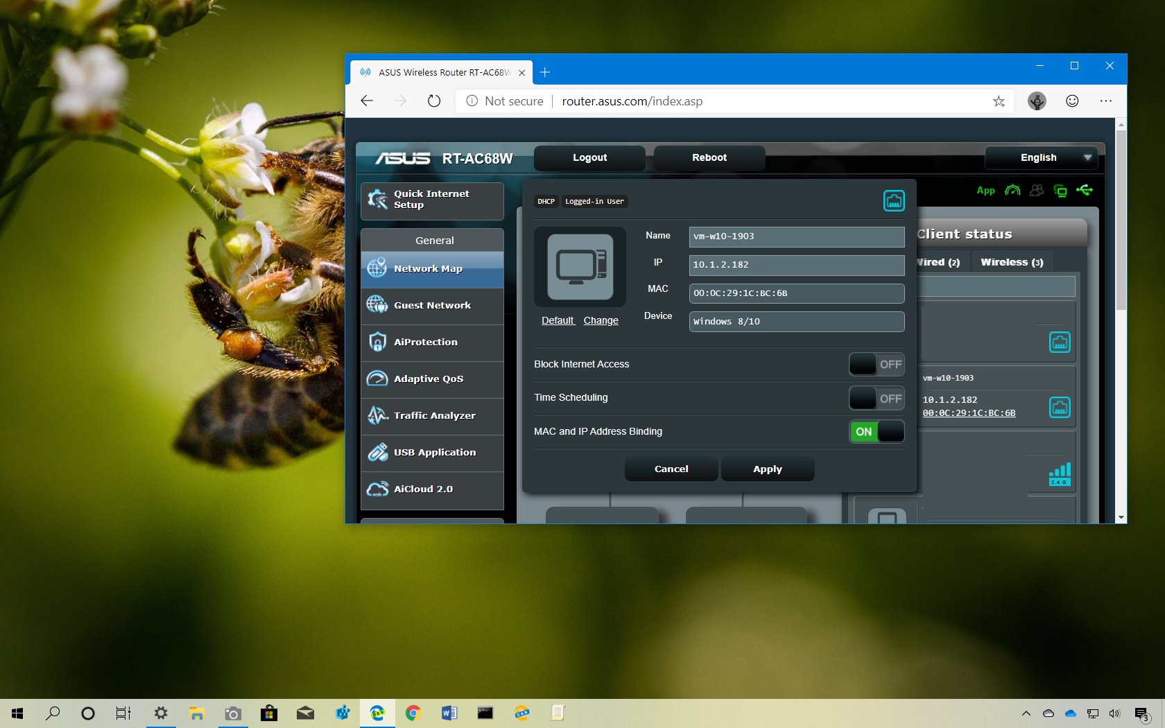Click the Device field Windows 8/10
Viewport: 1165px width, 728px height.
tap(797, 322)
